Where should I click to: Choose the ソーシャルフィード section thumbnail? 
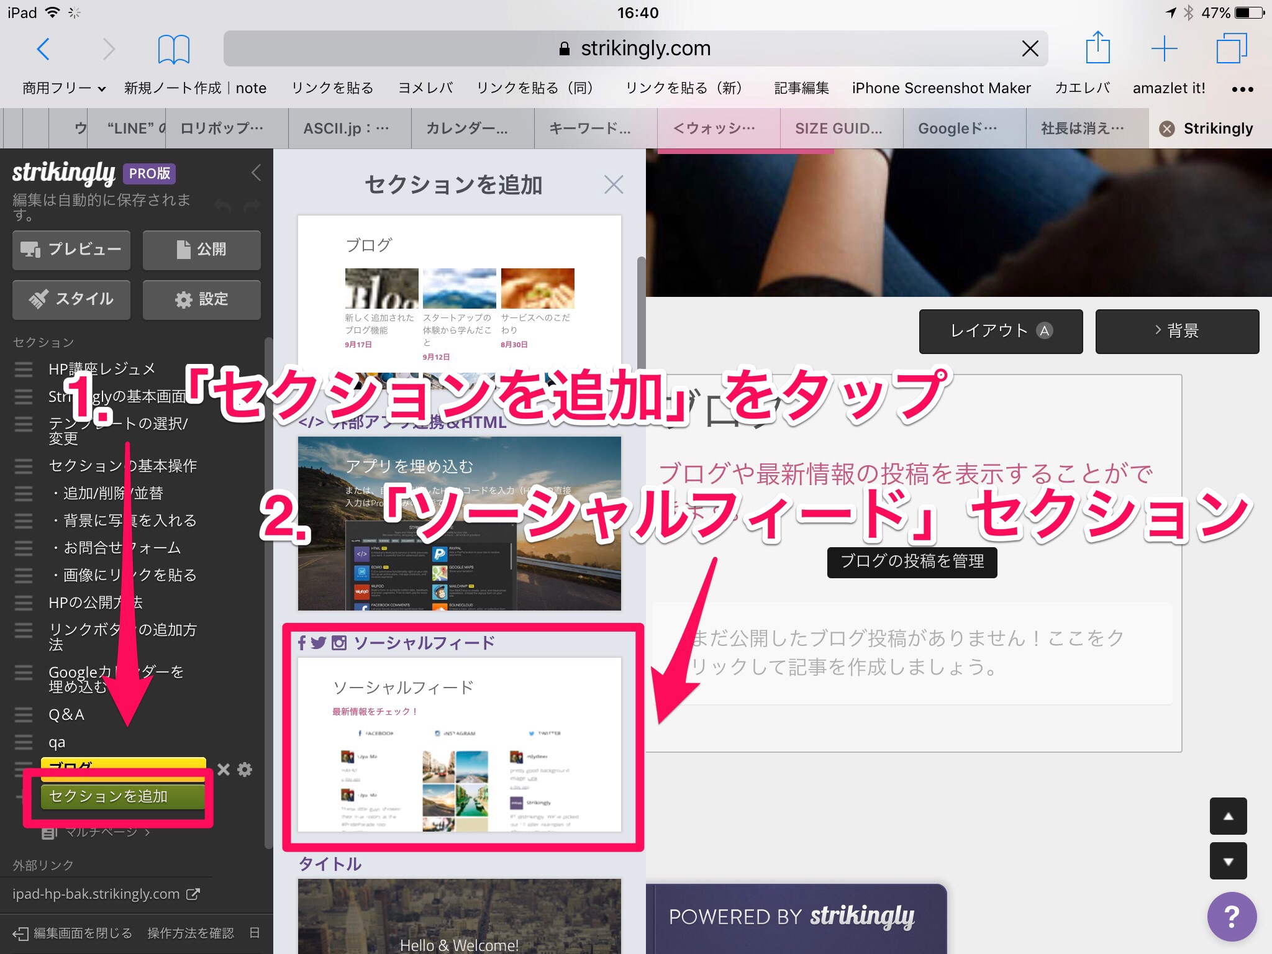[x=459, y=744]
